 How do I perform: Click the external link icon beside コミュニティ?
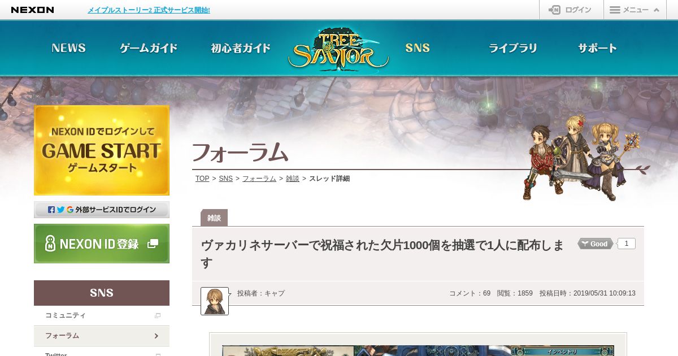158,316
